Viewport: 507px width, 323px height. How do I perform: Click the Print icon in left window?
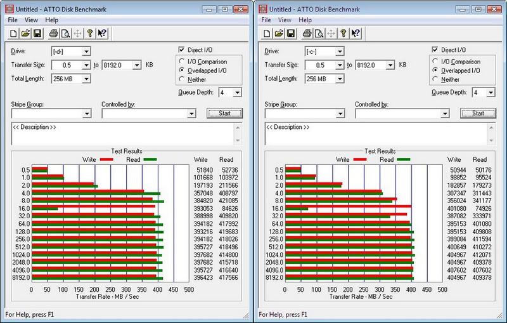point(54,33)
